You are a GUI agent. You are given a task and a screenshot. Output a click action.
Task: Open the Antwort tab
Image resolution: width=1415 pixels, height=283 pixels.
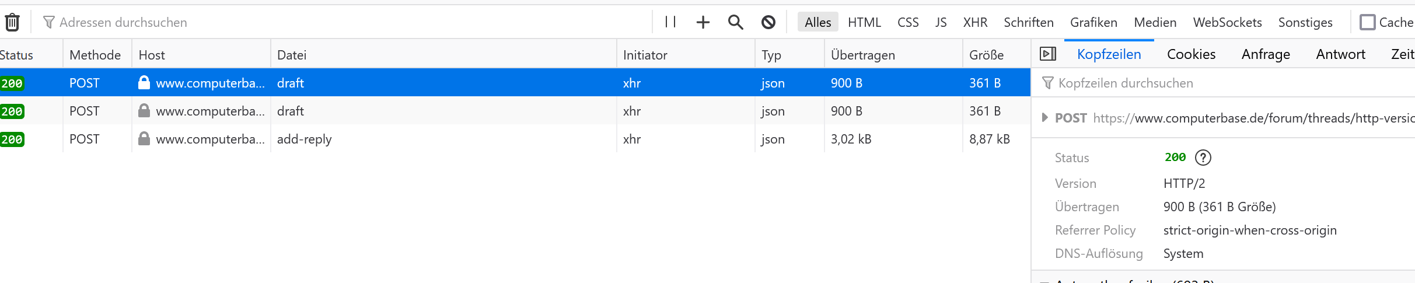pos(1341,54)
